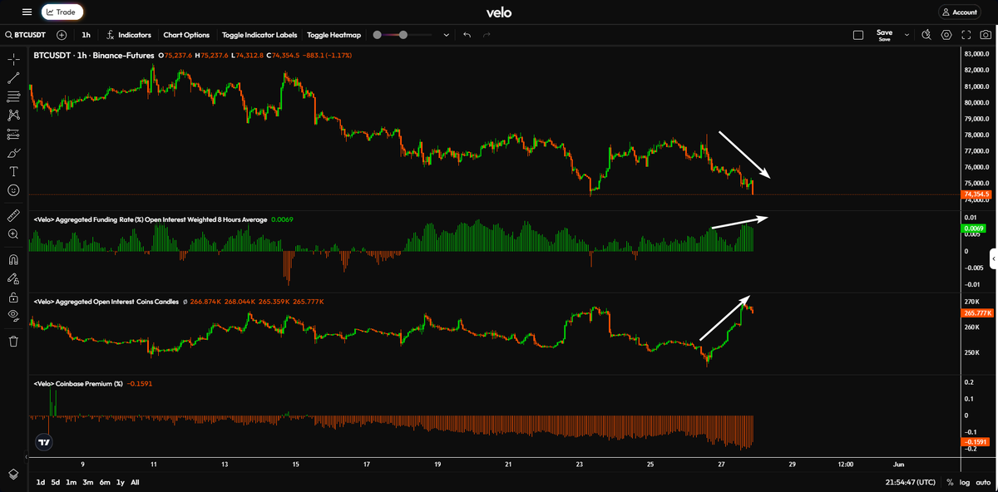
Task: Open the Fibonacci retracement tools
Action: (x=13, y=97)
